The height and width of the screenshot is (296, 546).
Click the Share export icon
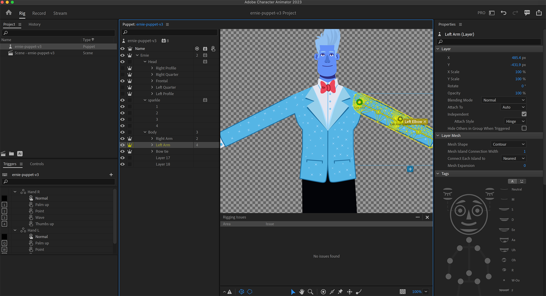539,13
